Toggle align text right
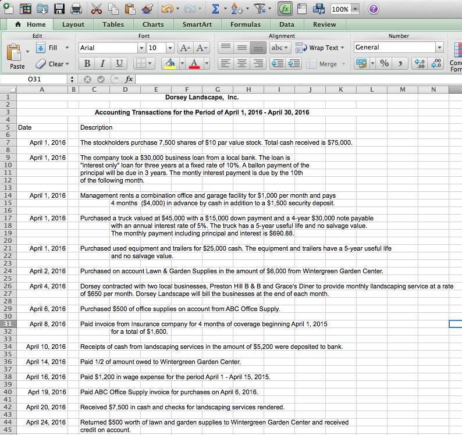The height and width of the screenshot is (435, 462). (258, 63)
